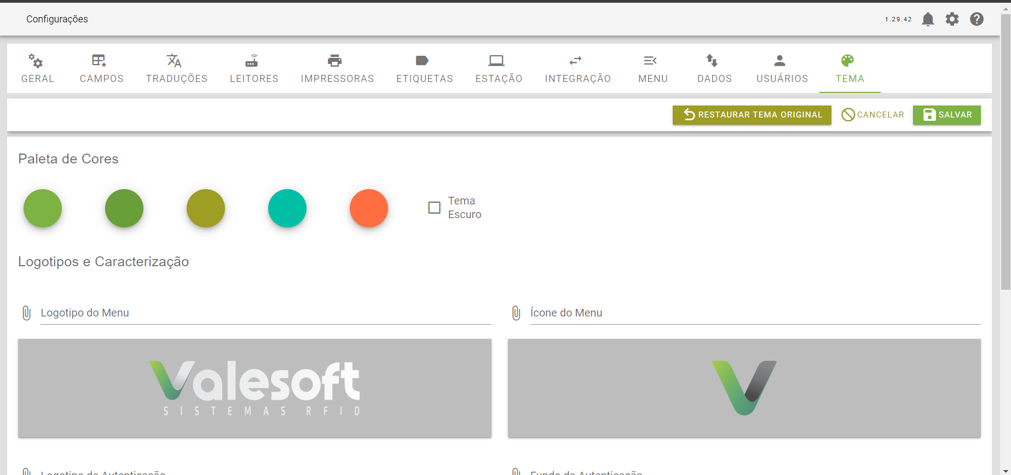Click the Usuários person icon
This screenshot has width=1011, height=475.
[780, 60]
